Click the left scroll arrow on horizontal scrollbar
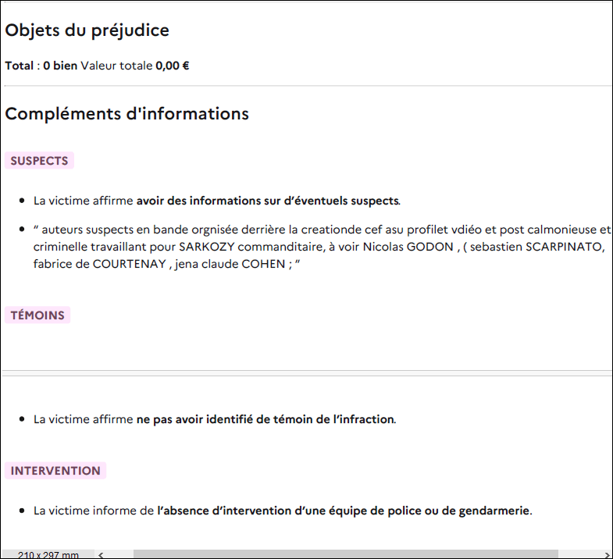 (x=101, y=554)
